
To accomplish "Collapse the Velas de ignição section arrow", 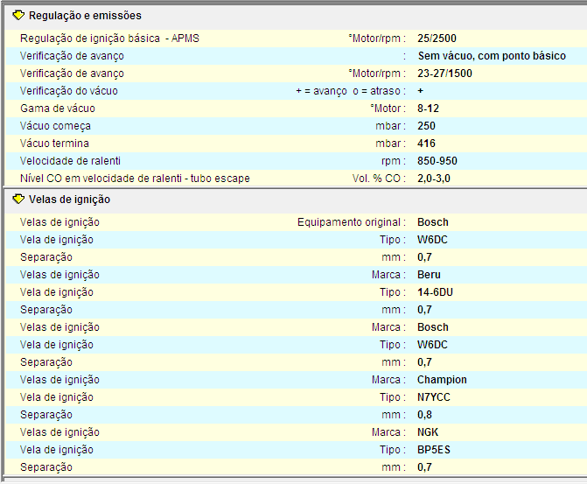I will [18, 200].
